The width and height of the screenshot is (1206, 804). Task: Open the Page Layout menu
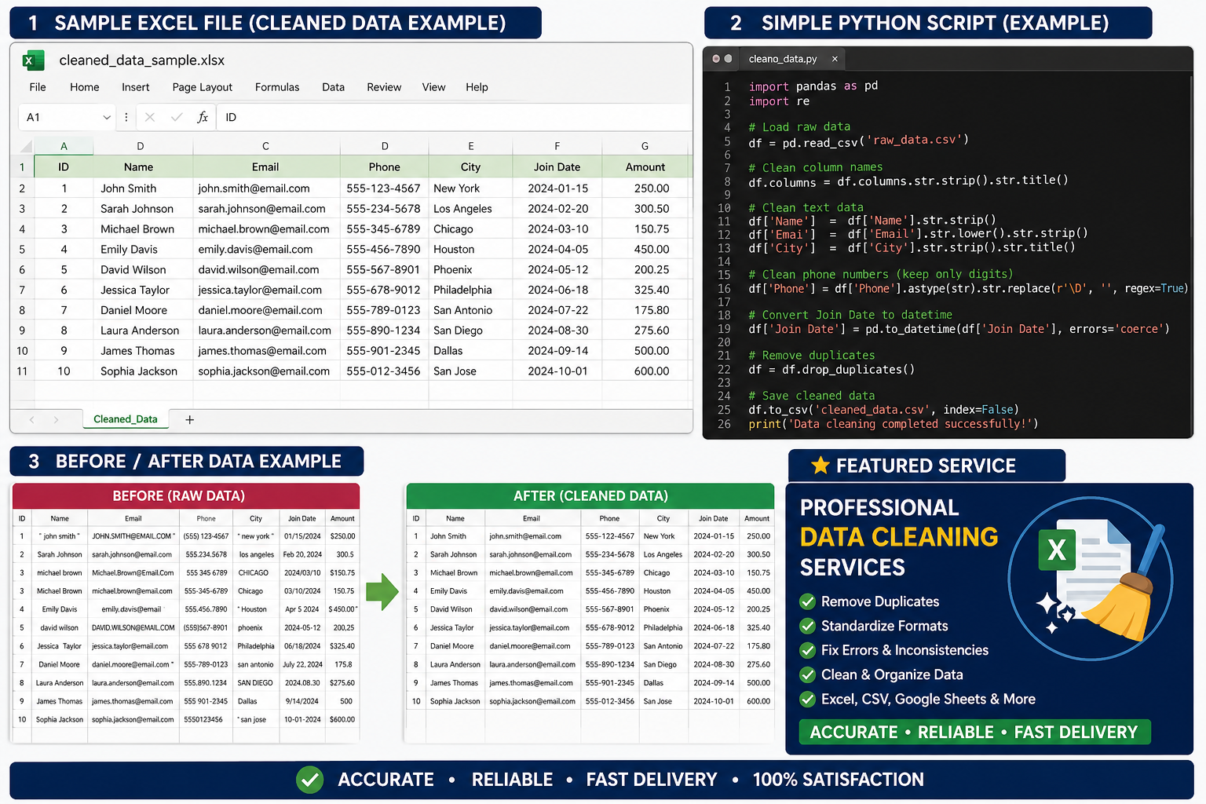(x=202, y=87)
